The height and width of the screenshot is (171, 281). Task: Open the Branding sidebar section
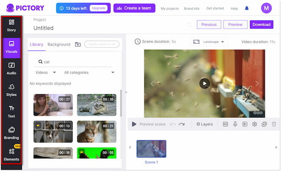coord(11,133)
